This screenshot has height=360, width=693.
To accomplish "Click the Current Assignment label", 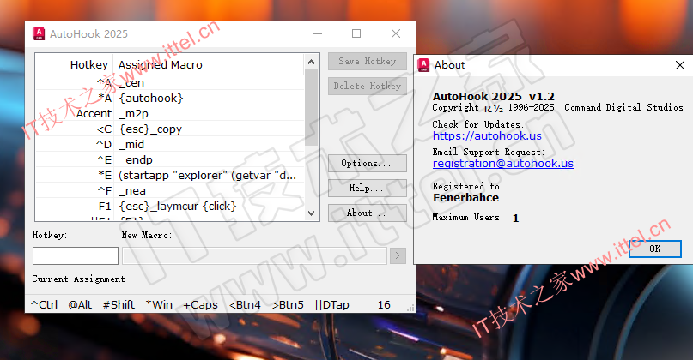I will pos(78,279).
